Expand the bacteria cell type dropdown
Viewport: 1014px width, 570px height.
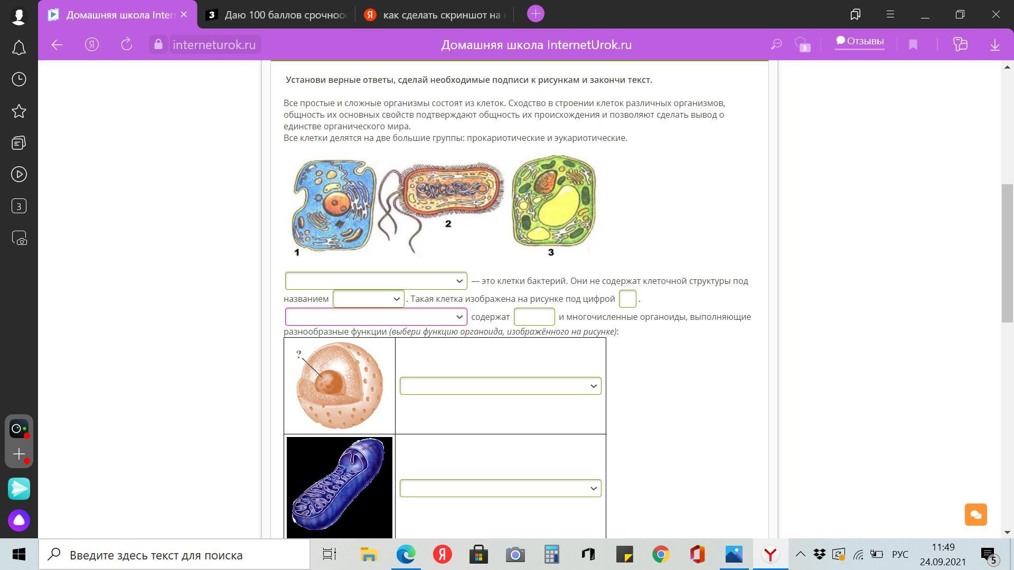tap(376, 281)
